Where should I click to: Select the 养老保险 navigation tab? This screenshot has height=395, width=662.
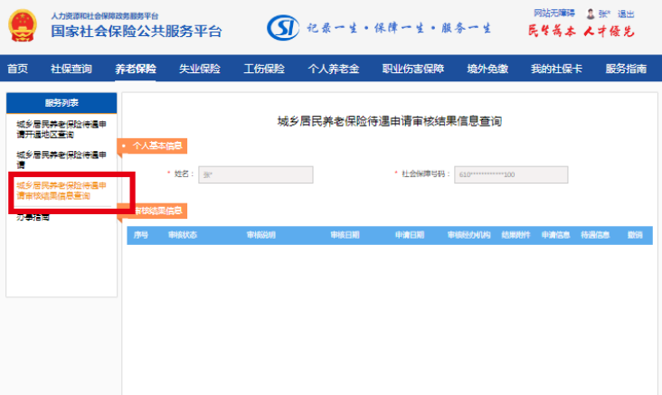pos(136,69)
